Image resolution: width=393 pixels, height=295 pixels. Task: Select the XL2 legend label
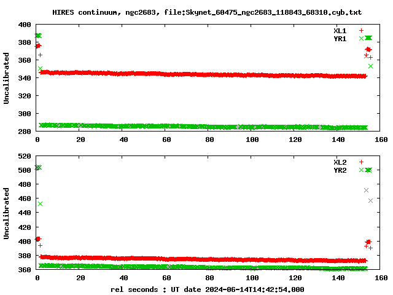click(x=340, y=162)
